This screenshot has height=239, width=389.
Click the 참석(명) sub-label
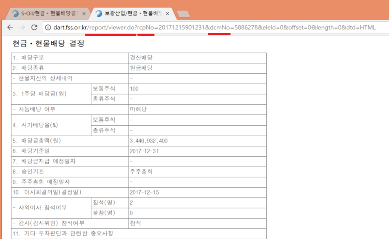(x=104, y=203)
